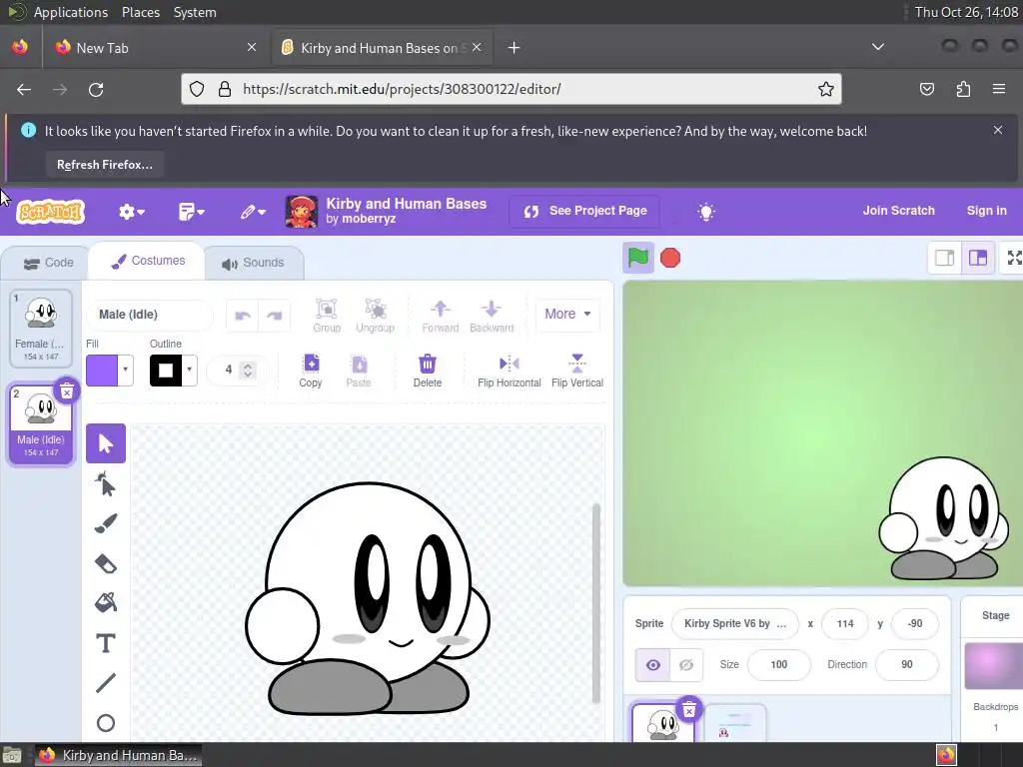This screenshot has width=1023, height=767.
Task: Click the Paste icon
Action: click(359, 371)
